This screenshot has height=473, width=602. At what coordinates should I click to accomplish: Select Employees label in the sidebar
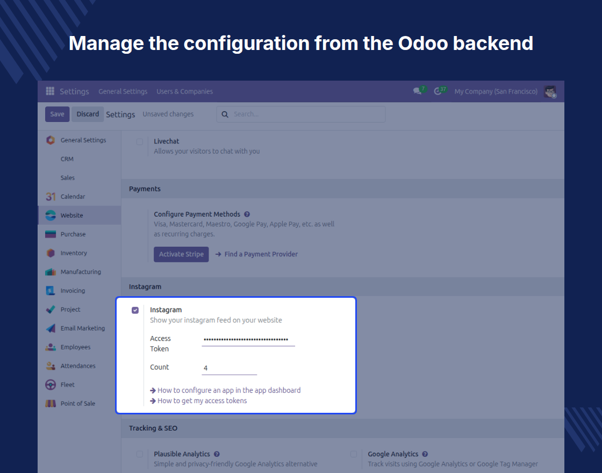click(x=76, y=347)
